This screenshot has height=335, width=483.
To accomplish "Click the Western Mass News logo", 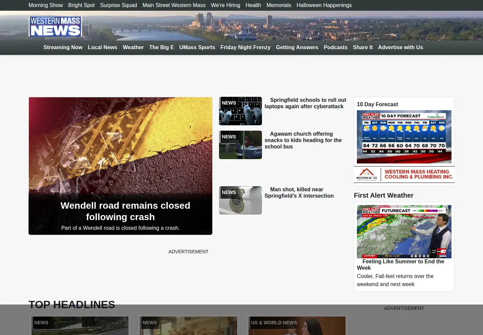I will [55, 26].
